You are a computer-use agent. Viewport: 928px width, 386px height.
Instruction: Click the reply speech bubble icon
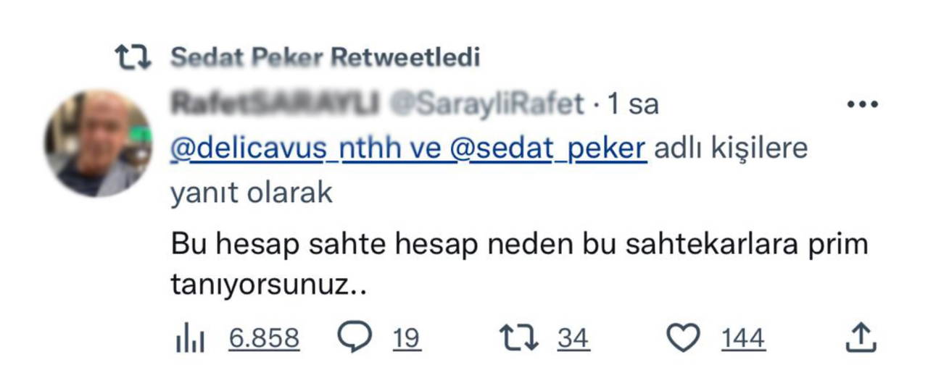[x=355, y=337]
